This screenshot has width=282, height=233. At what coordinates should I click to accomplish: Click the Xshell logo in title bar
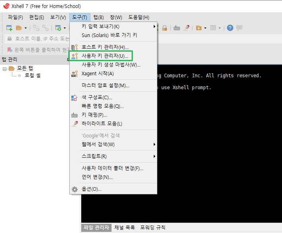[x=6, y=6]
